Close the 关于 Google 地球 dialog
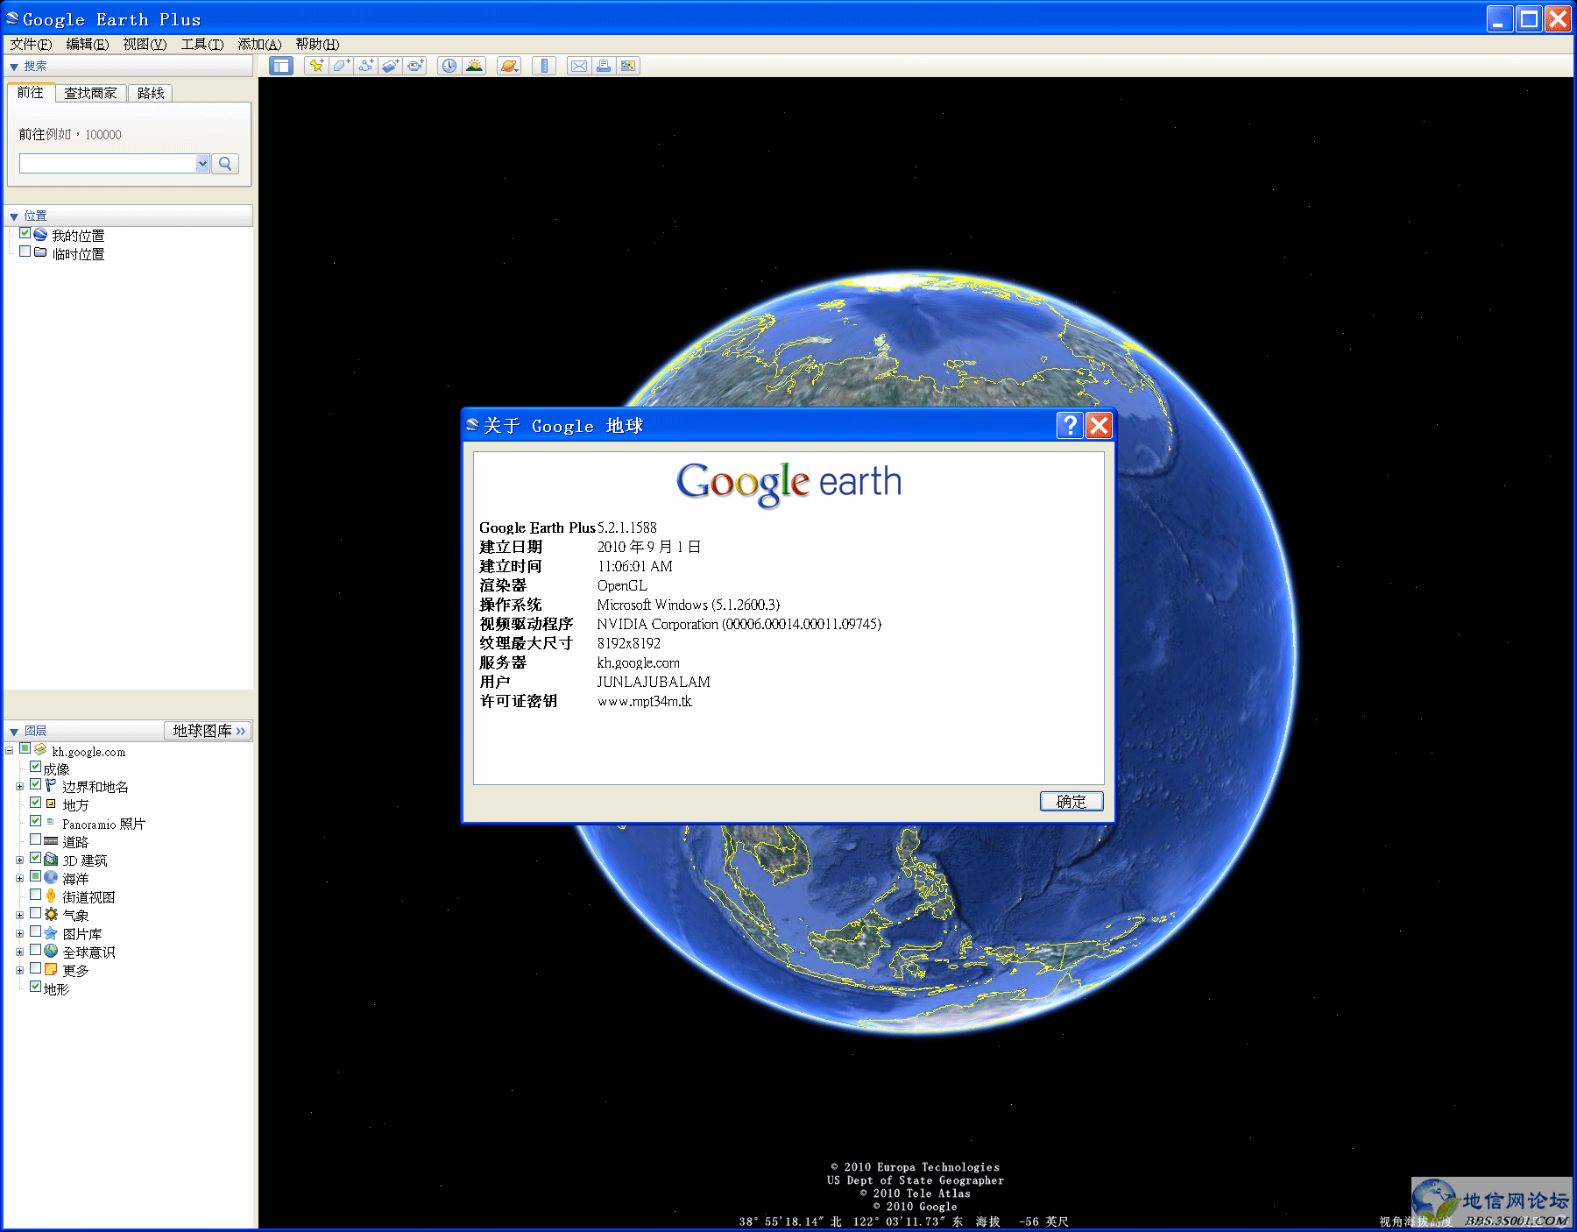This screenshot has width=1577, height=1232. click(x=1099, y=425)
